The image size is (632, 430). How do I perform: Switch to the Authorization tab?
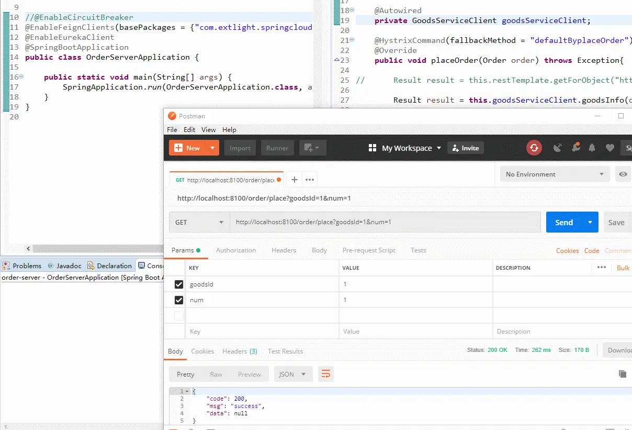(236, 250)
